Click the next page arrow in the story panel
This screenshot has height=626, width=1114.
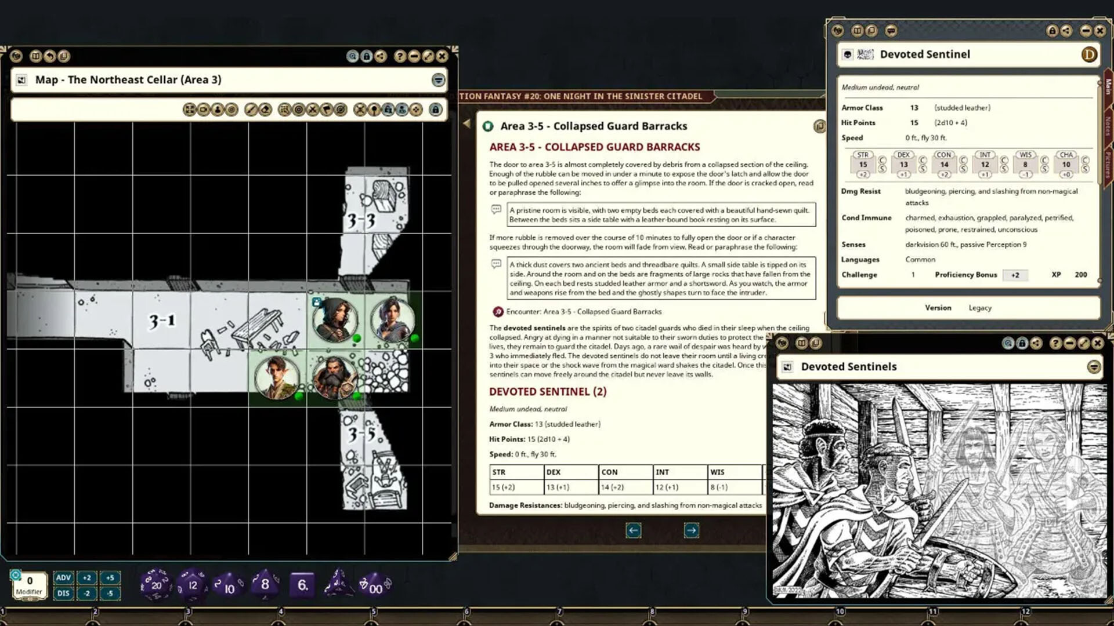[x=691, y=530]
